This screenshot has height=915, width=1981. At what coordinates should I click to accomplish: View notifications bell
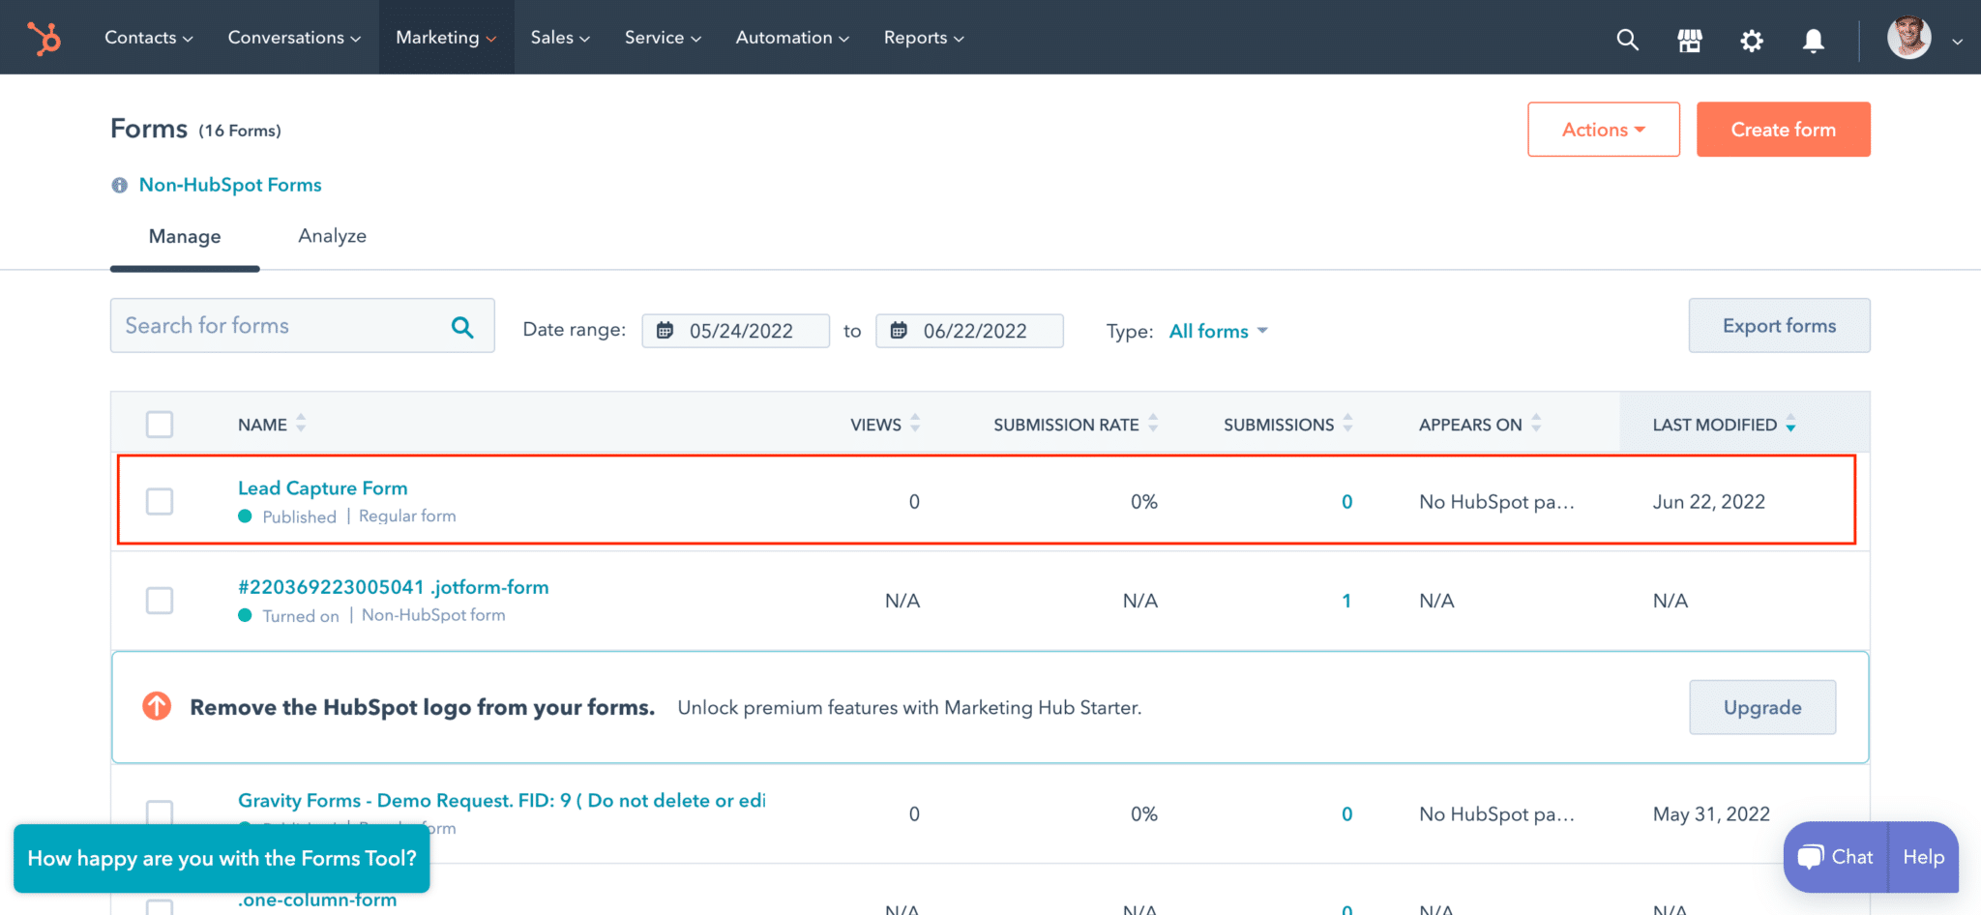(1813, 40)
